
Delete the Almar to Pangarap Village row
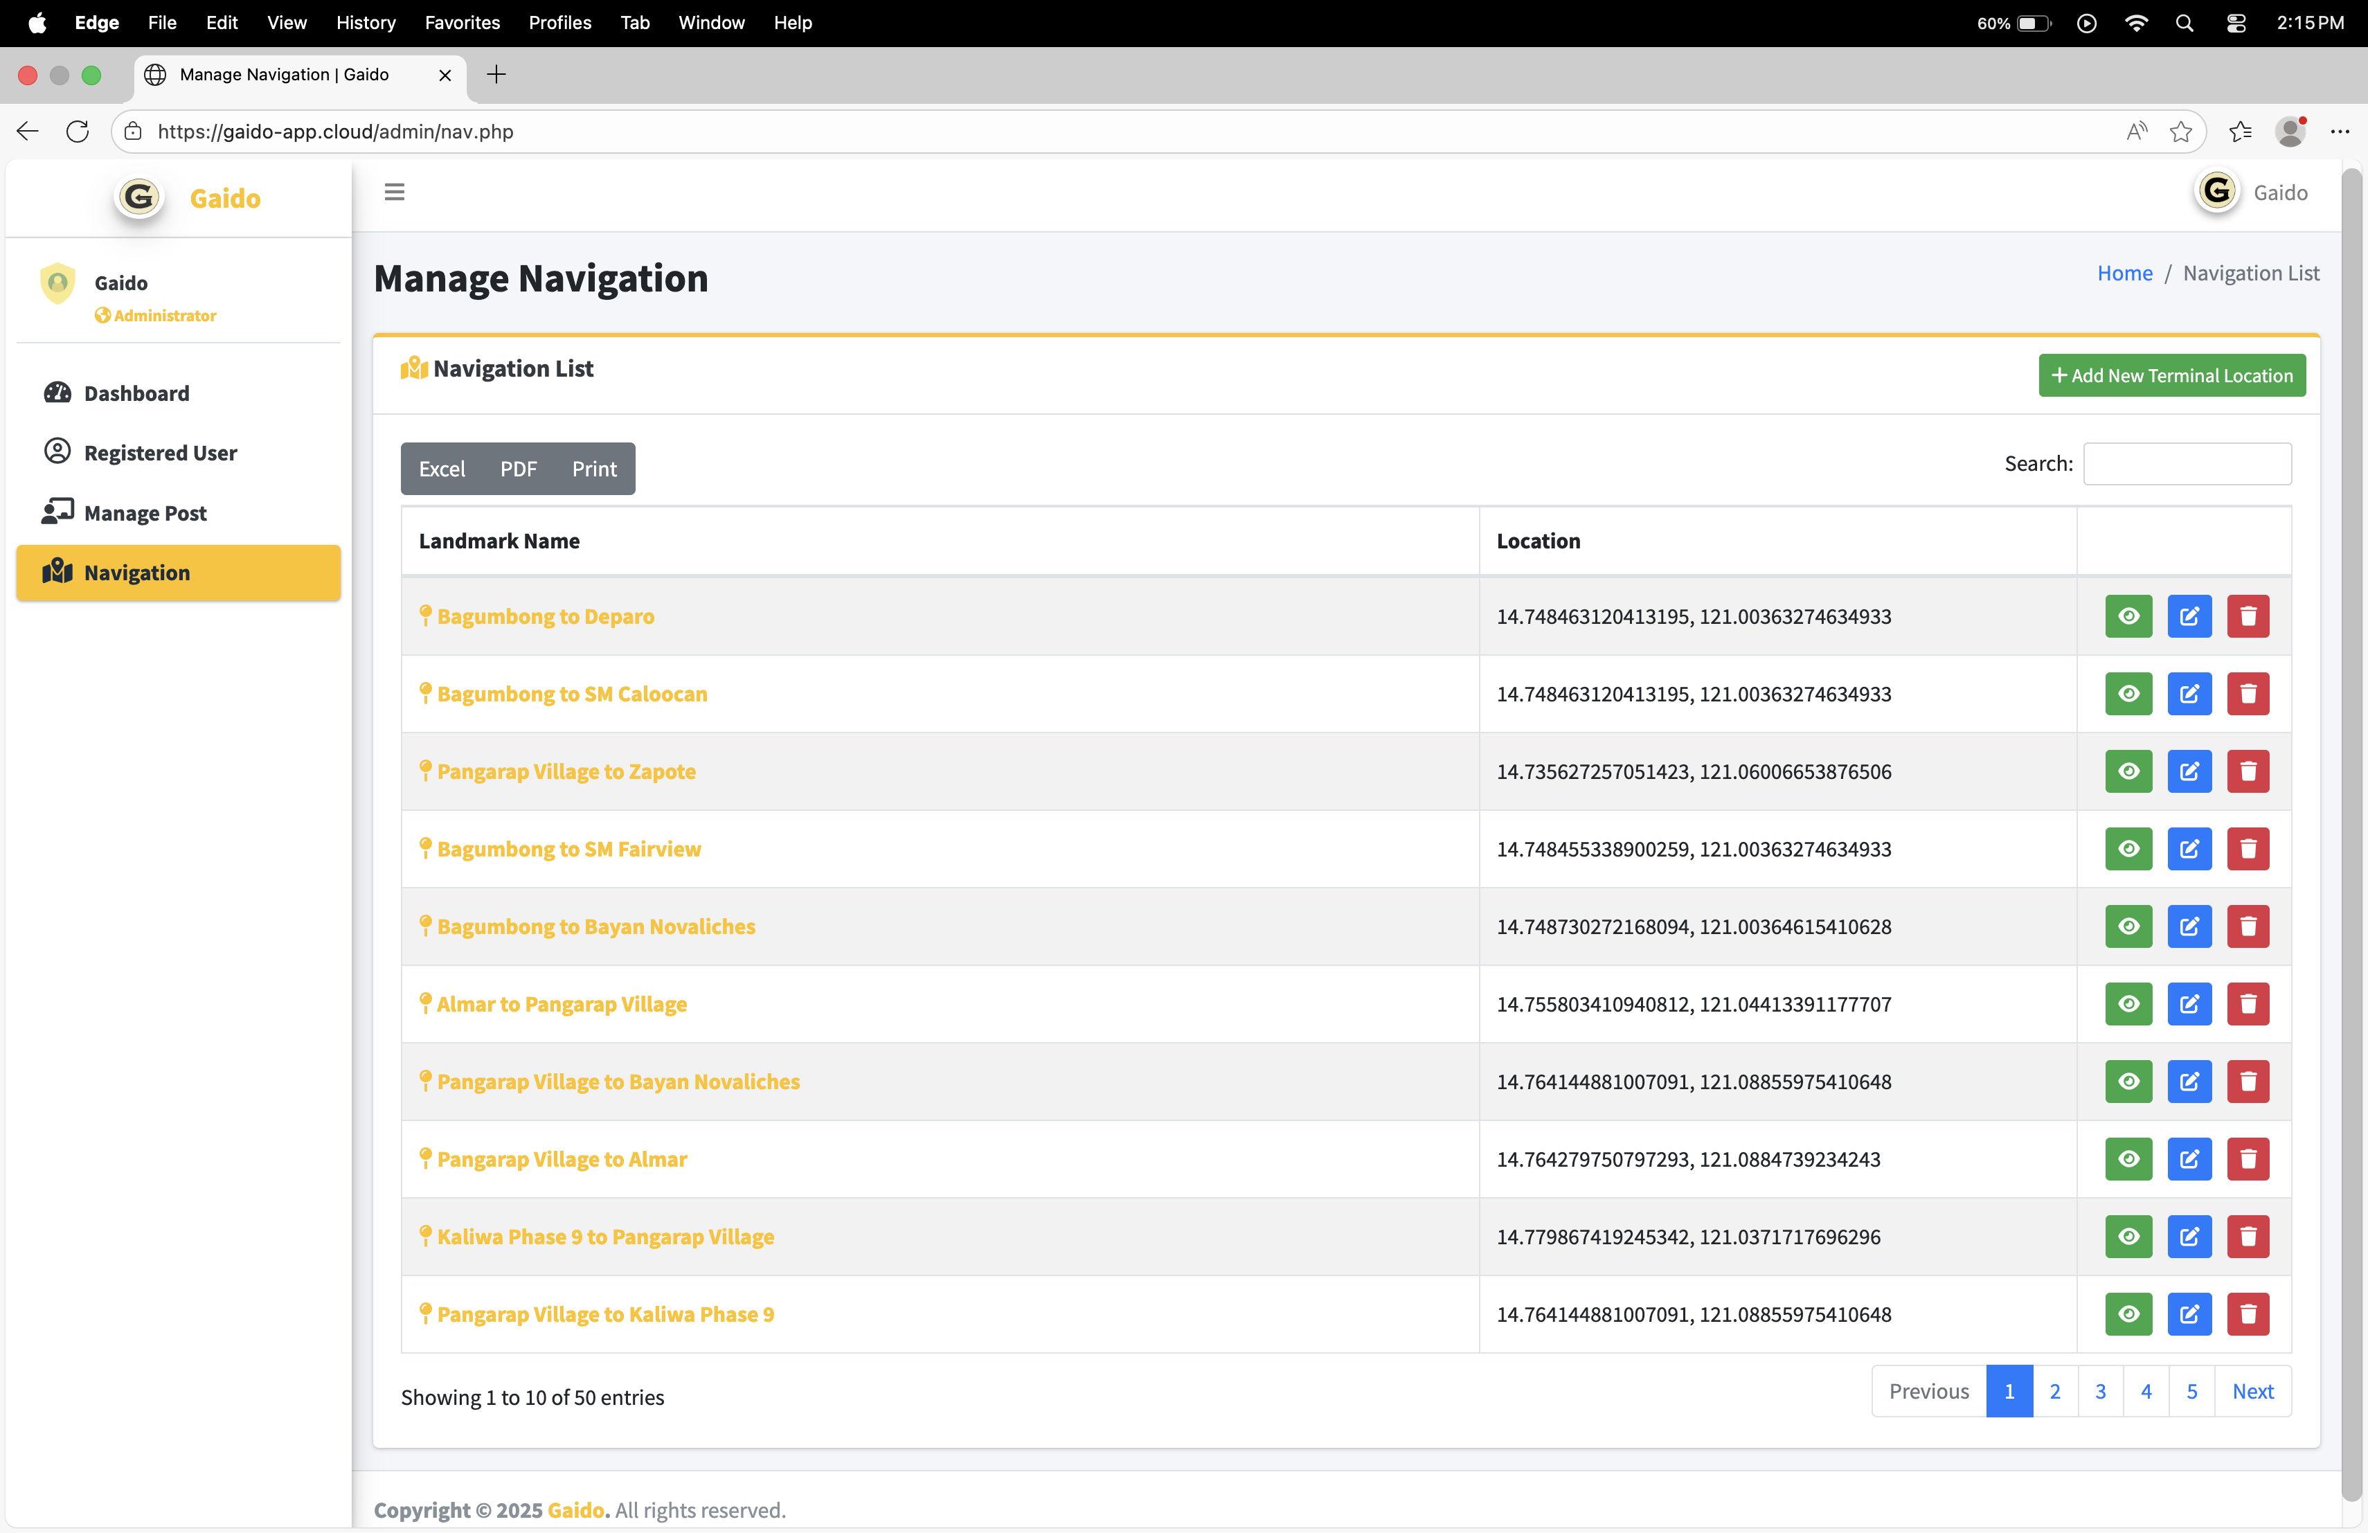(2247, 1004)
